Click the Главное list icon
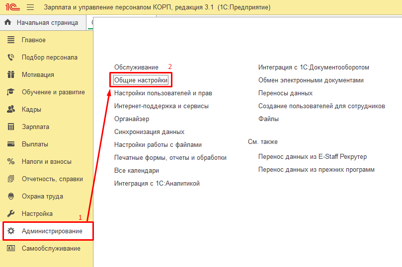The width and height of the screenshot is (402, 267). [11, 40]
